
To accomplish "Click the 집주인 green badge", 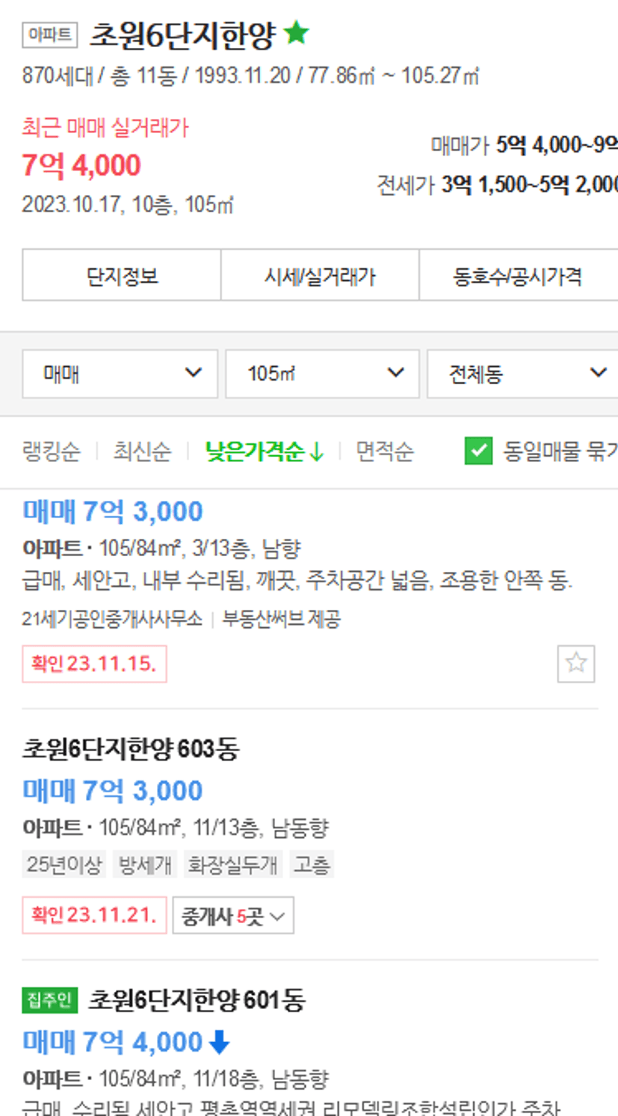I will click(50, 999).
